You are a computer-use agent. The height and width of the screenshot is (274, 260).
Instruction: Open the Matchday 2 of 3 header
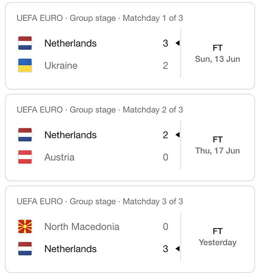tap(100, 110)
